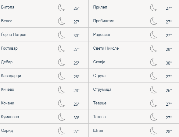The image size is (179, 137).
Task: Select the Кавадарци city name
Action: click(11, 76)
